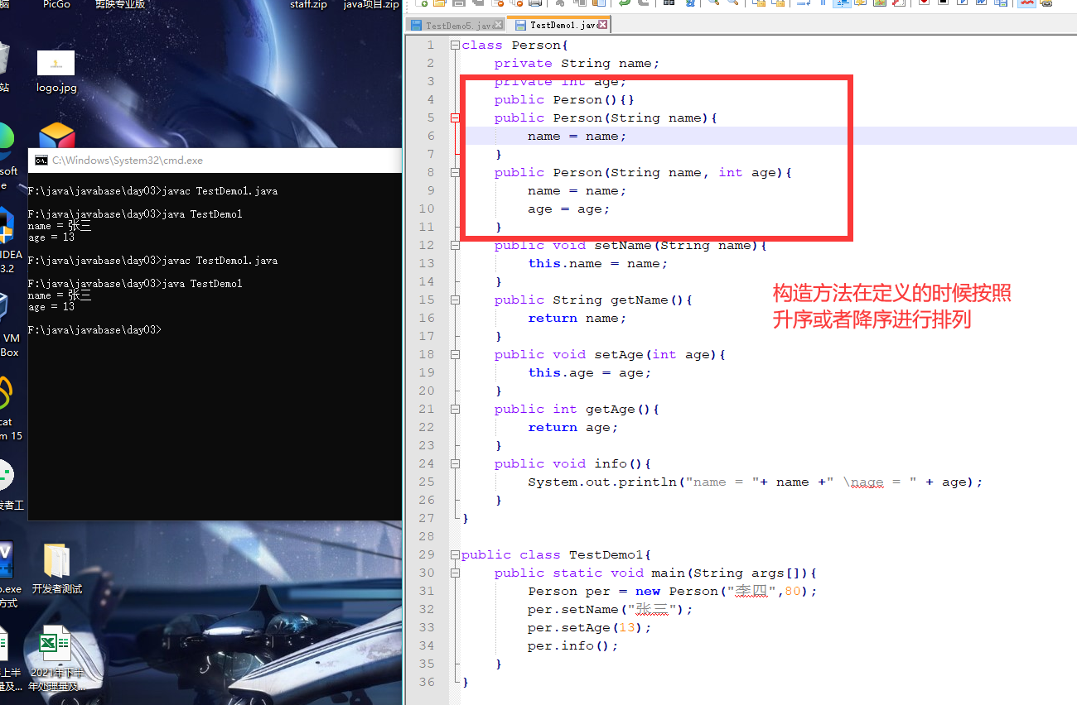Click the save icon on TestDemo1.java tab
This screenshot has height=705, width=1077.
520,26
